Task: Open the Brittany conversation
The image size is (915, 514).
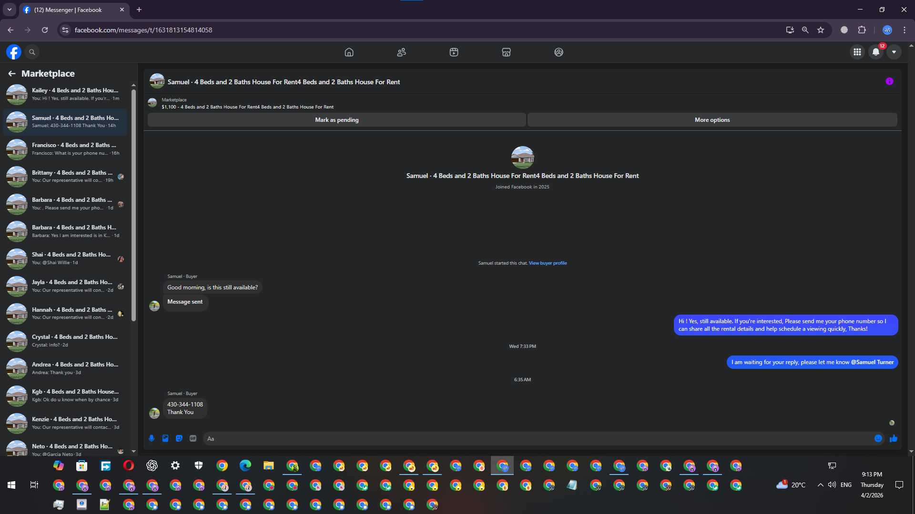Action: click(66, 177)
